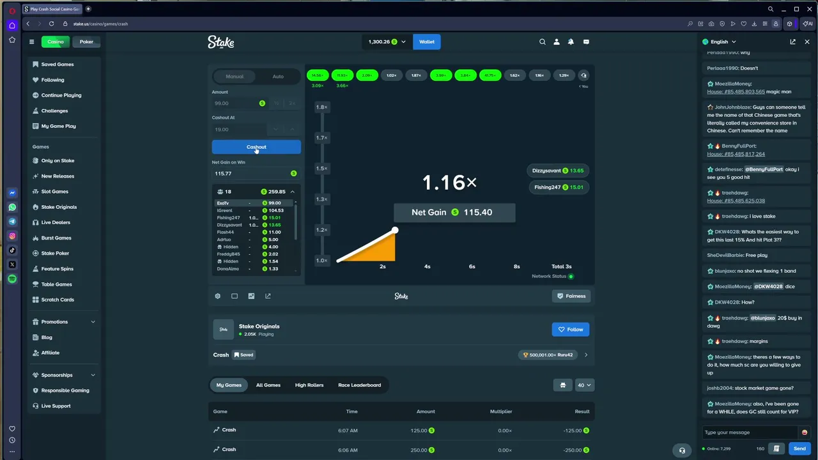Open WhatsApp in browser sidebar
This screenshot has height=460, width=818.
(12, 207)
